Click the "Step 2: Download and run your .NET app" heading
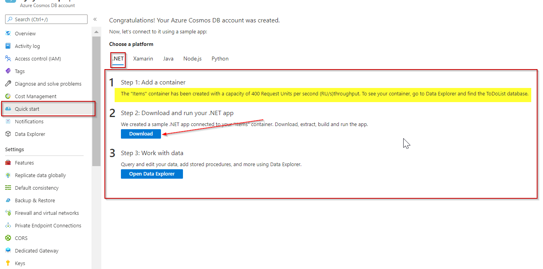543x269 pixels. click(x=177, y=113)
